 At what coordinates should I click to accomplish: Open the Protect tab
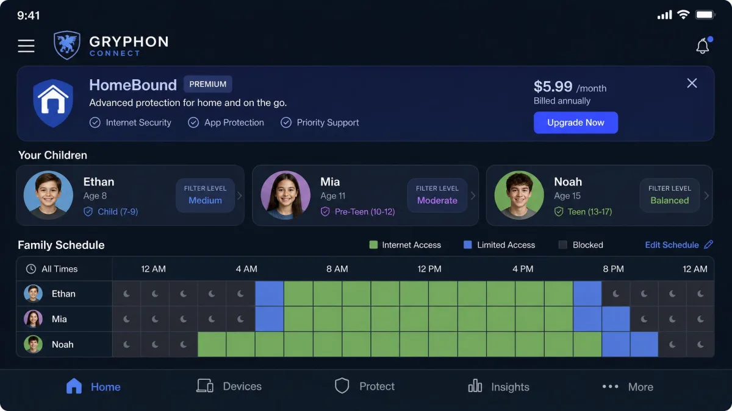point(365,386)
